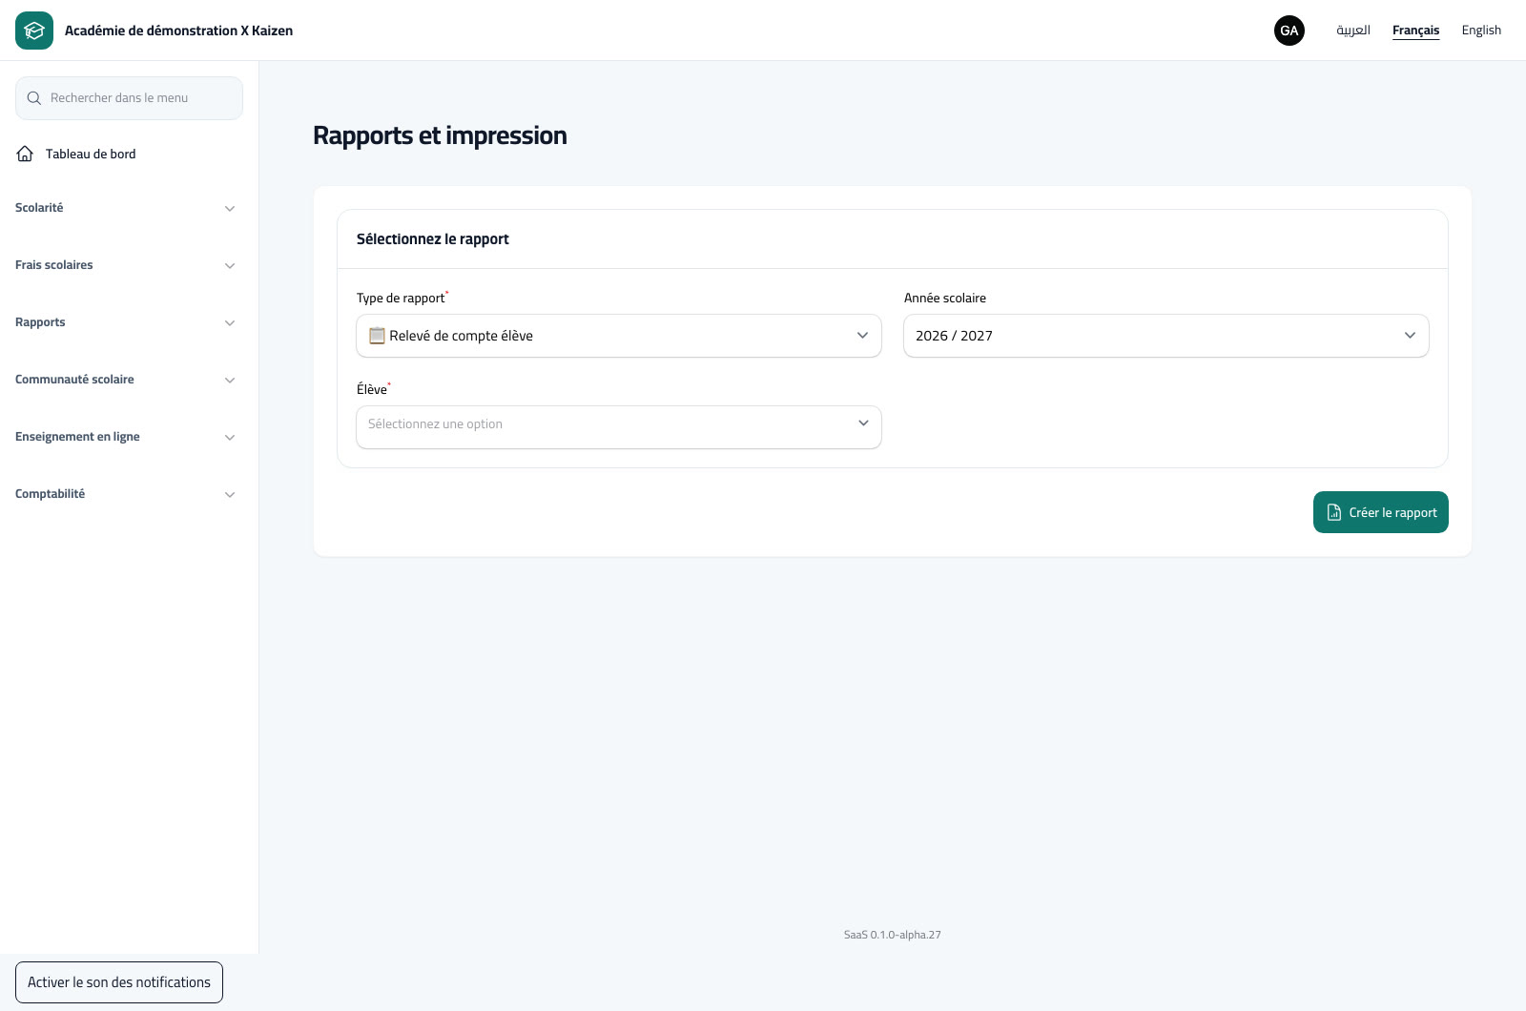Click the academy graduation cap logo
This screenshot has width=1526, height=1011.
tap(34, 31)
